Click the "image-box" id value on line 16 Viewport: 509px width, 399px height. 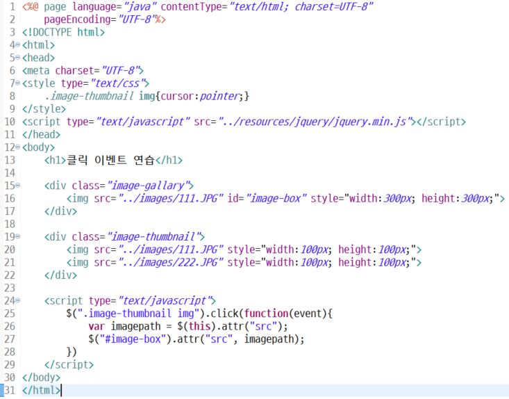(276, 199)
